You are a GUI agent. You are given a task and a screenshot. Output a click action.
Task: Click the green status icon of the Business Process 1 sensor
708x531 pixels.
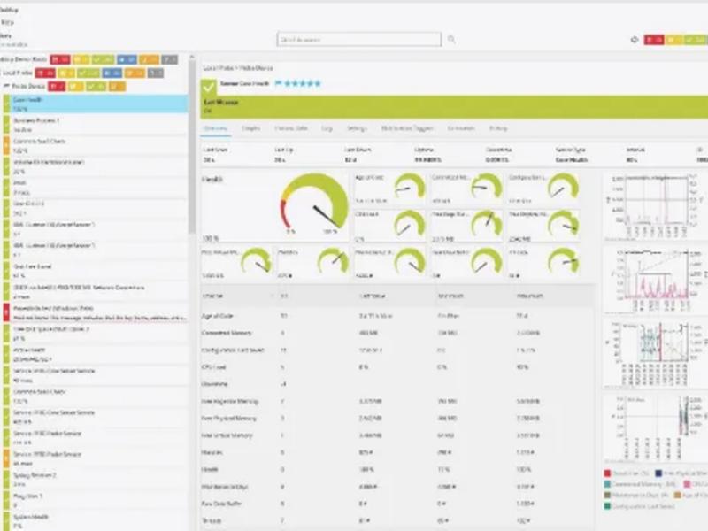pos(6,125)
